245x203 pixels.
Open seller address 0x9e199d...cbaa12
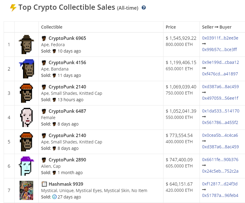[x=220, y=62]
